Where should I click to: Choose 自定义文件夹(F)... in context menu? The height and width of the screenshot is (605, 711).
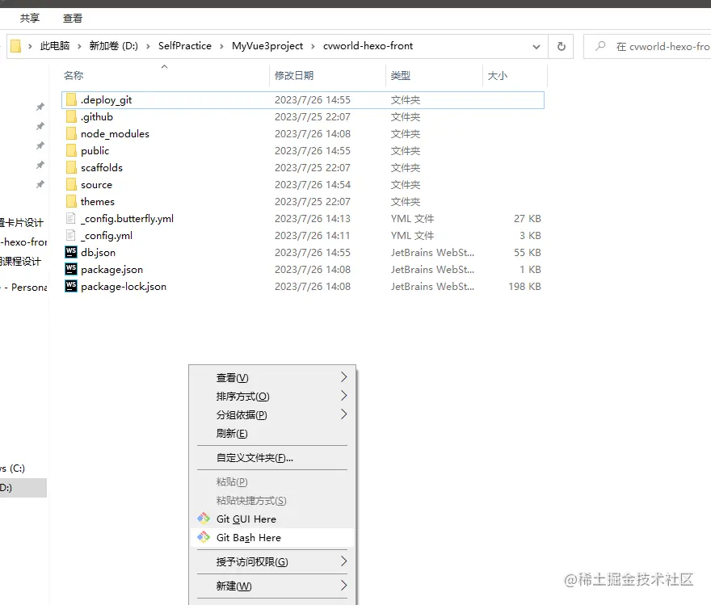(272, 458)
